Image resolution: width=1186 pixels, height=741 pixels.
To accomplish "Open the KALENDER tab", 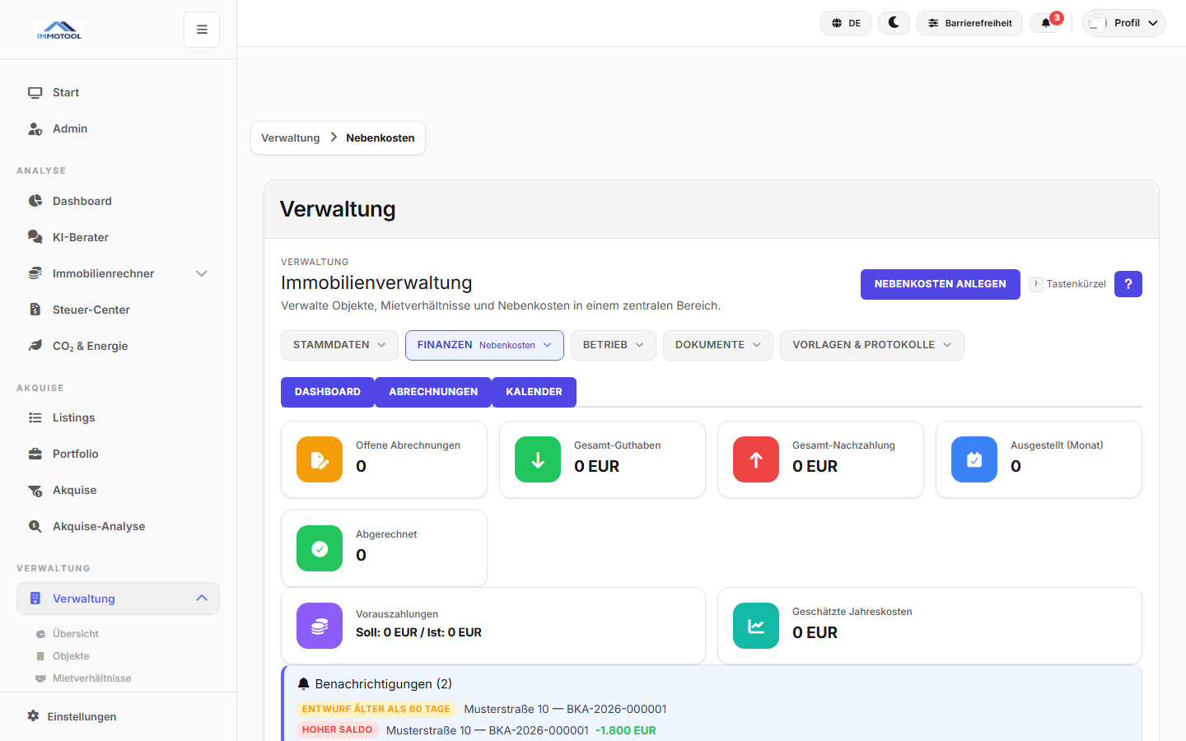I will [534, 392].
